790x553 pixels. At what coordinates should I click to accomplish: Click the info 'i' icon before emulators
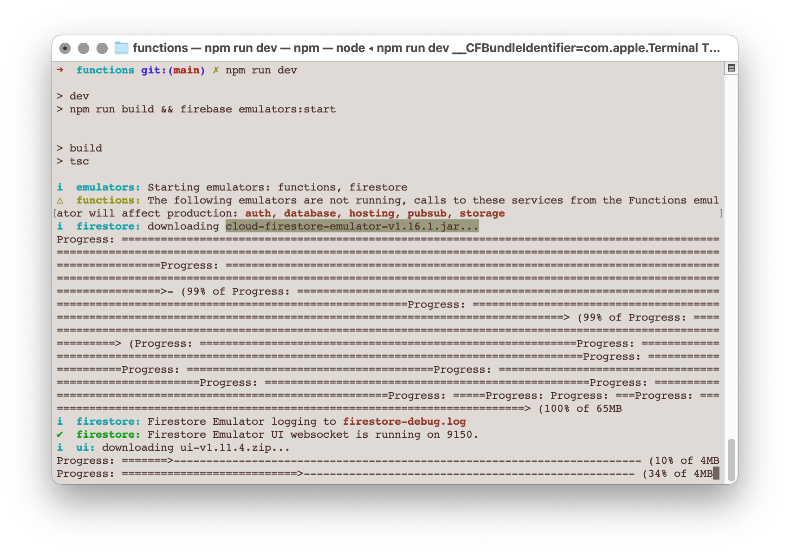tap(60, 187)
